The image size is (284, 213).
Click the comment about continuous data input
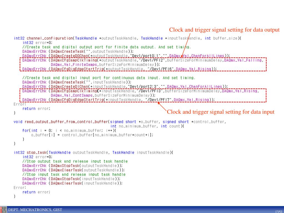(x=109, y=78)
